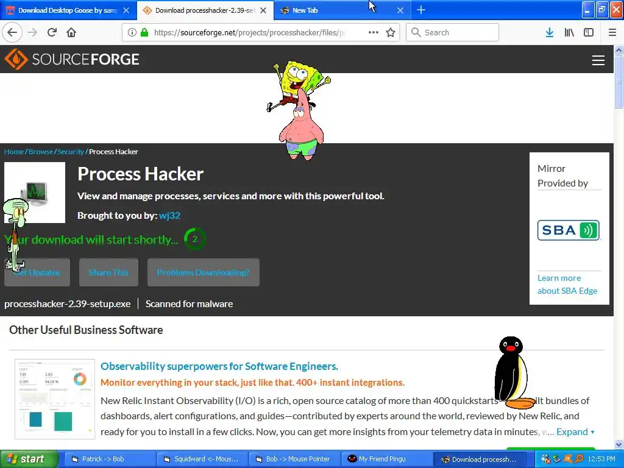
Task: Click the vertical scrollbar thumb
Action: click(619, 82)
